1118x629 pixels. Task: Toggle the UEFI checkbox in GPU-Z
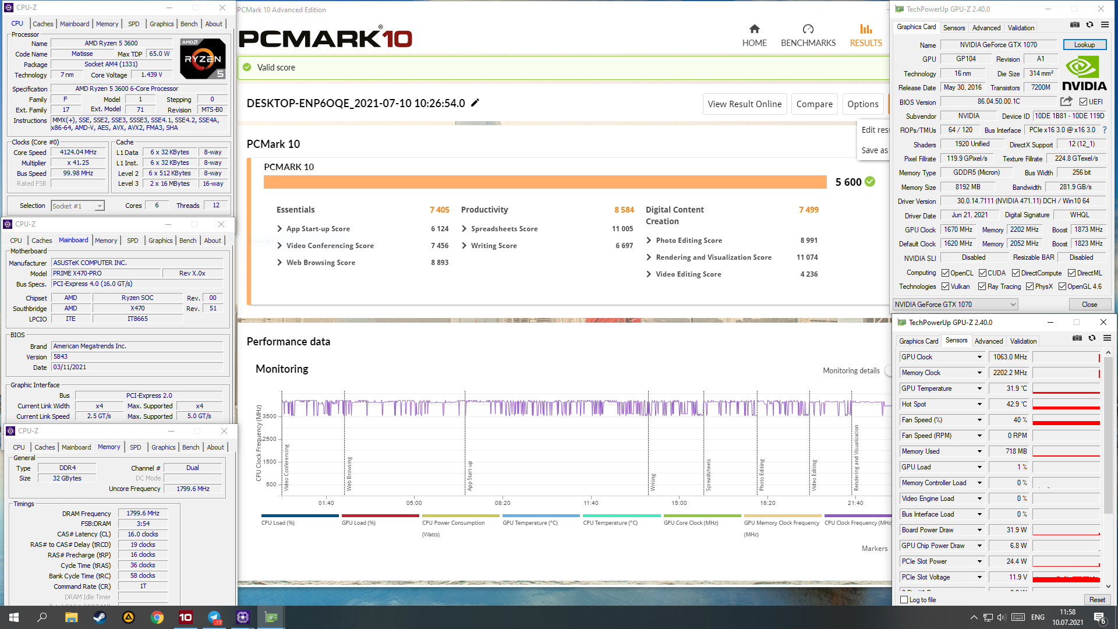(x=1083, y=101)
